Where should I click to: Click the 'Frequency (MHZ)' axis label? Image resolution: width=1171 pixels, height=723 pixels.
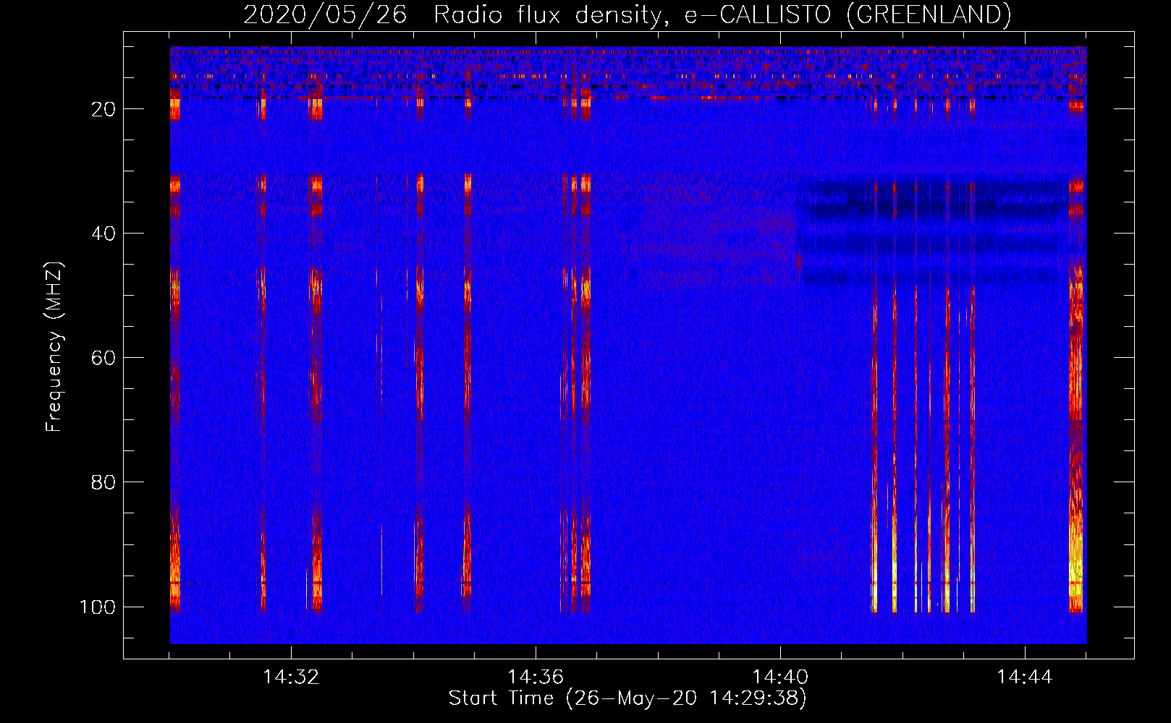pyautogui.click(x=54, y=346)
